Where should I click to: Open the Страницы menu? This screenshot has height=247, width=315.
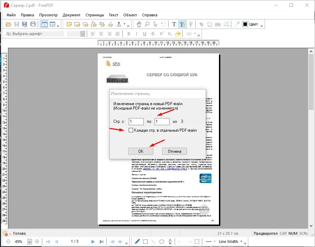tap(95, 15)
